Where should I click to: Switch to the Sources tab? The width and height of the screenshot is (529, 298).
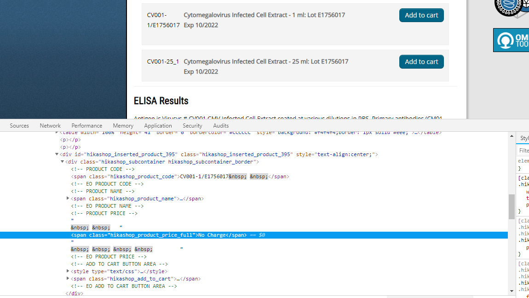pyautogui.click(x=19, y=126)
